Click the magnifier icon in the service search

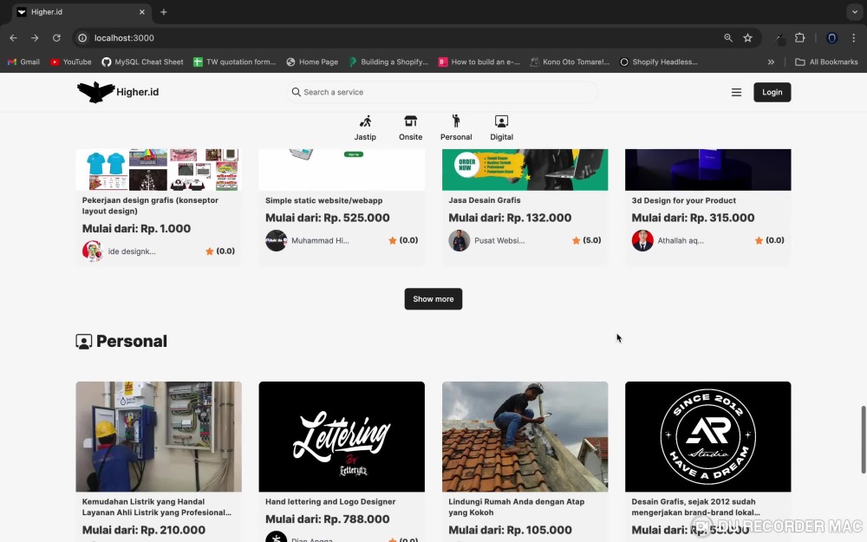297,92
